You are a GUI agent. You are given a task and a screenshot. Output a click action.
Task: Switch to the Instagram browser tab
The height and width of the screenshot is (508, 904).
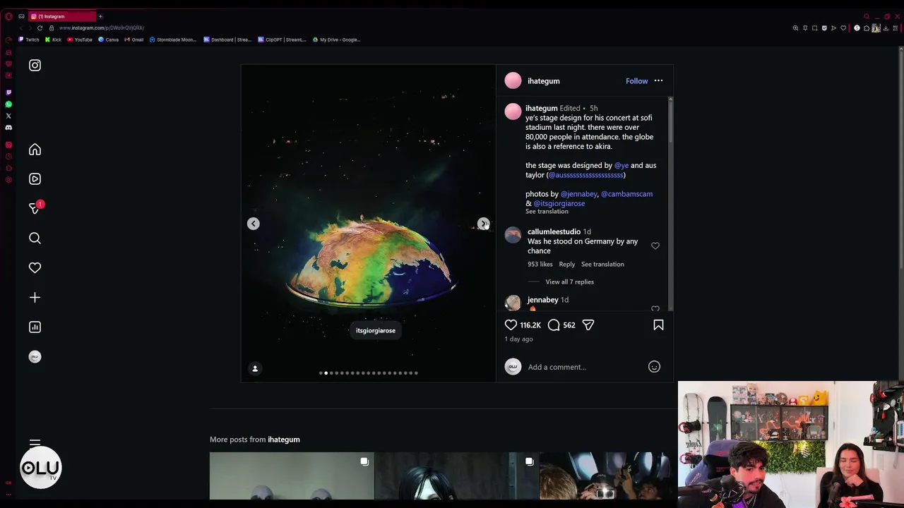61,16
